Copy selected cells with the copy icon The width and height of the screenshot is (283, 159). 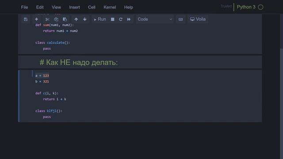[56, 19]
